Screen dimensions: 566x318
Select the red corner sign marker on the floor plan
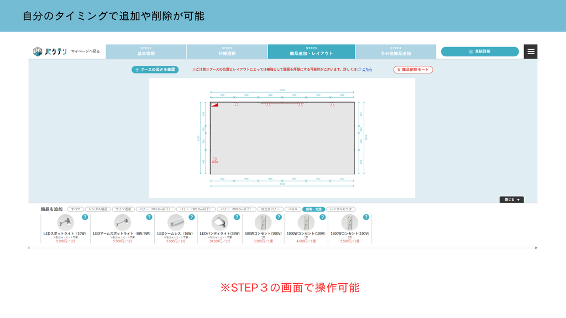pyautogui.click(x=215, y=105)
